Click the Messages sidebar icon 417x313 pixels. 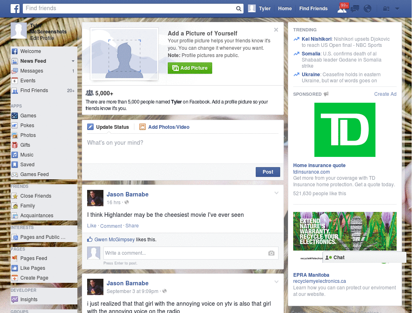[x=15, y=71]
